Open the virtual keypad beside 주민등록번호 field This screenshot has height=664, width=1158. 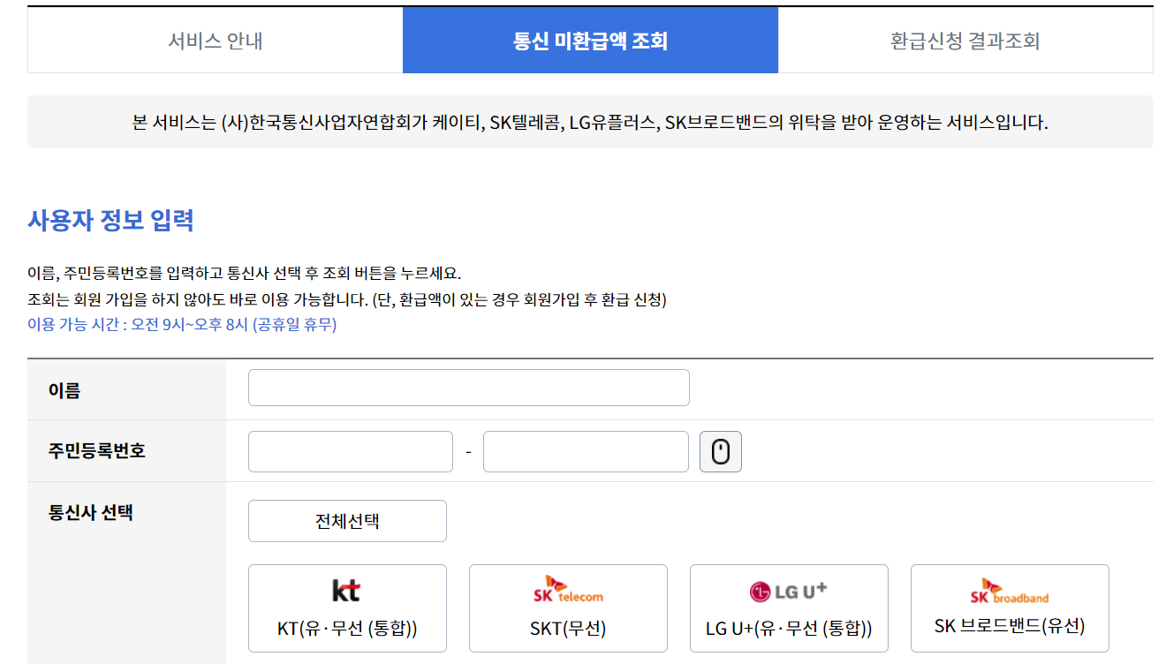point(720,451)
